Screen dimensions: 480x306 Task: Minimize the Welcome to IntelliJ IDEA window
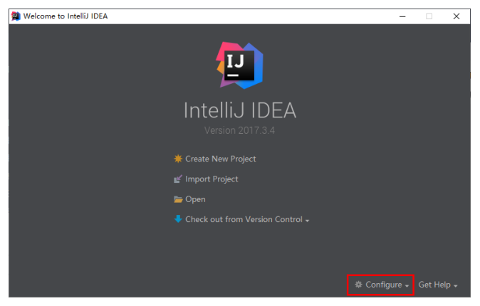click(402, 16)
